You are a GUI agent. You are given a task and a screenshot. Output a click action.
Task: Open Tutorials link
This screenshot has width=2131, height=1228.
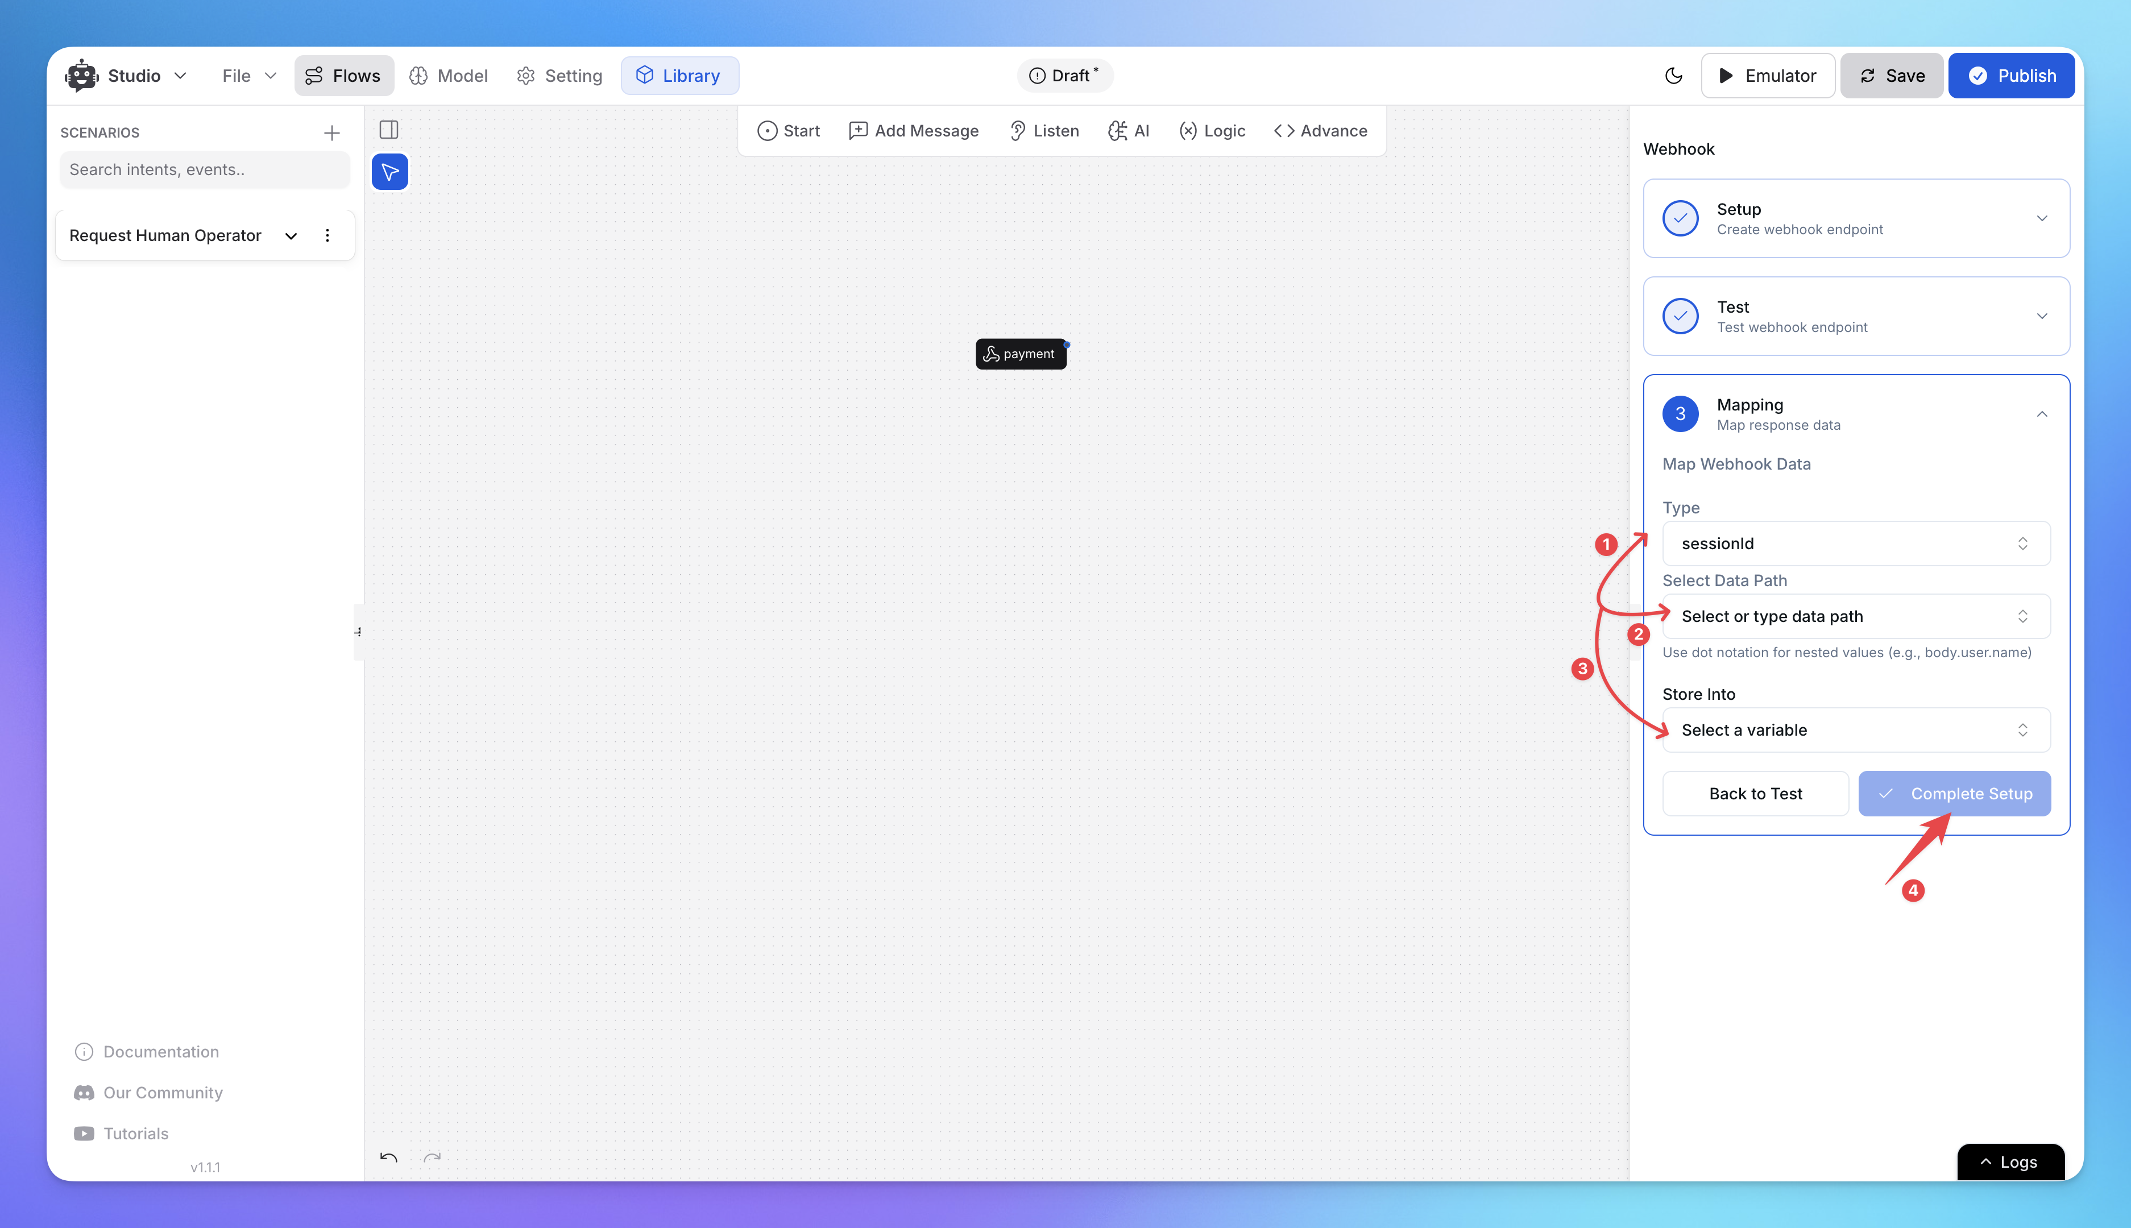(122, 1134)
